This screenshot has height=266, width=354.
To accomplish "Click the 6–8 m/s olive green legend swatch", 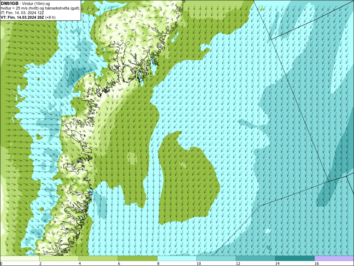I will pos(137,258).
